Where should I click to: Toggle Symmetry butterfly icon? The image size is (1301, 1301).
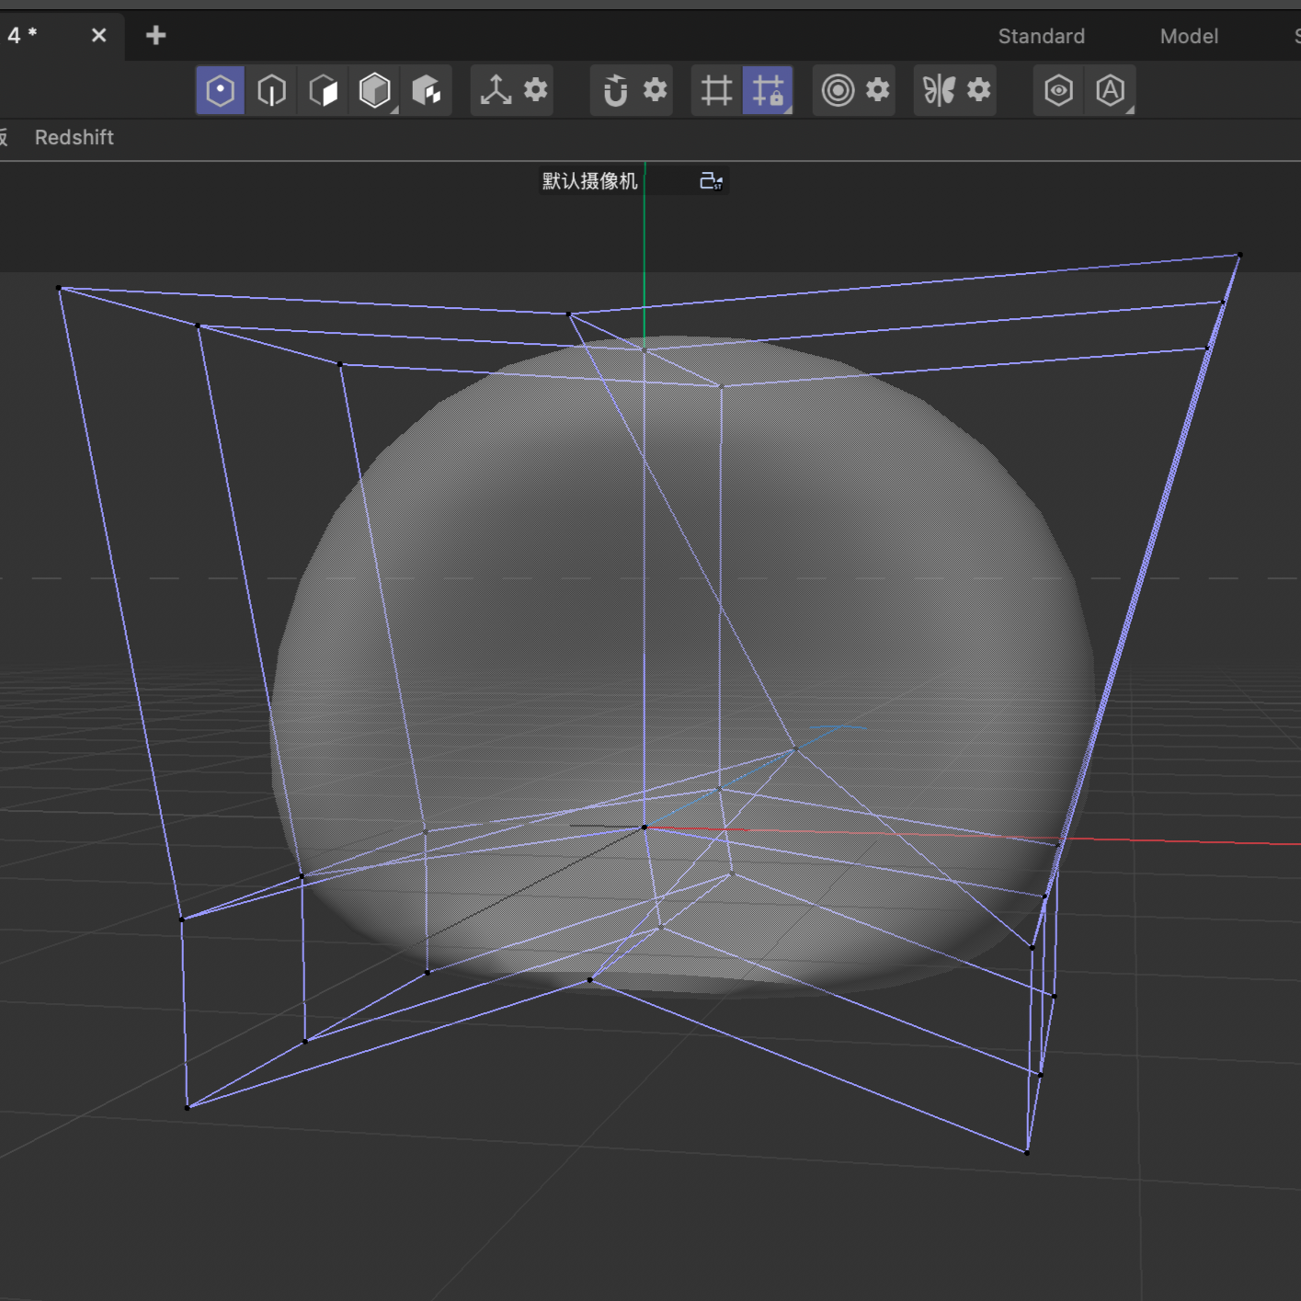939,90
